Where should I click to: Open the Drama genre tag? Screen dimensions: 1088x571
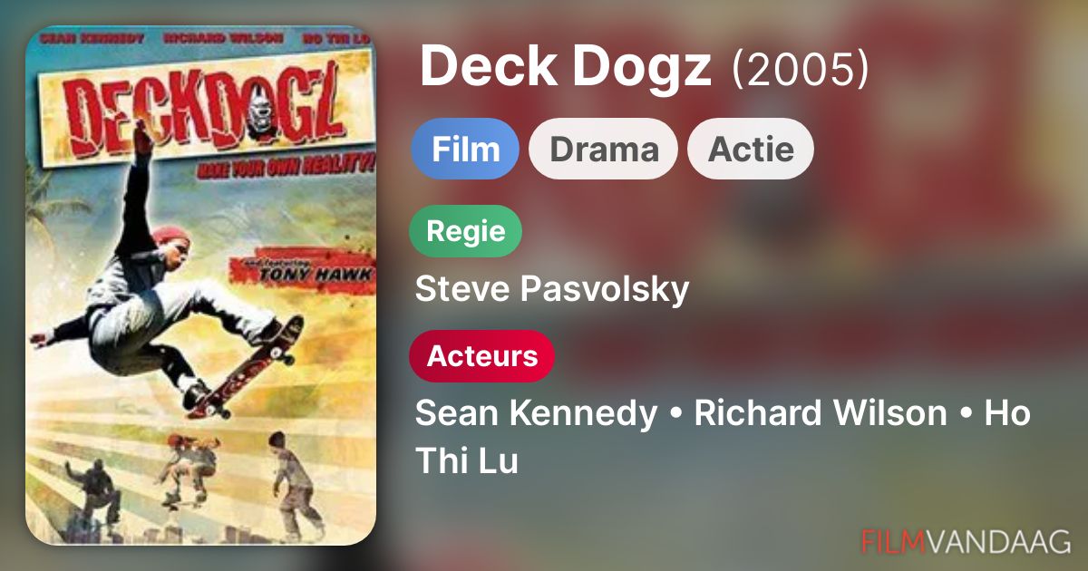(603, 149)
